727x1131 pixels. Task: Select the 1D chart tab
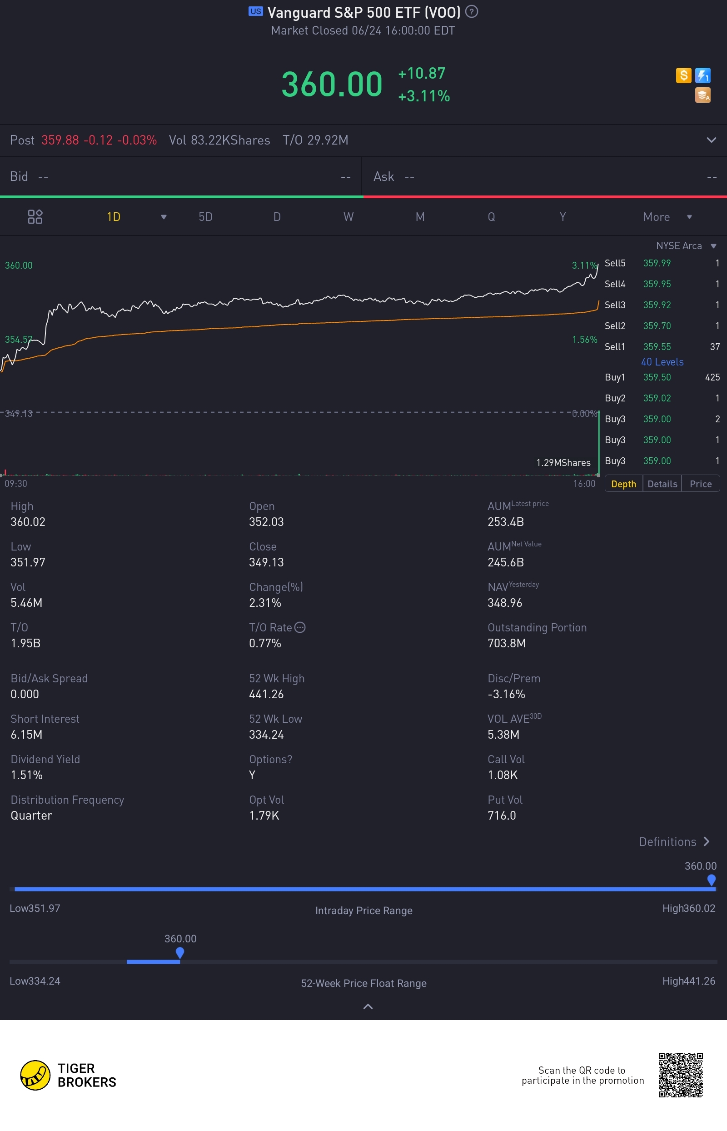[x=113, y=217]
